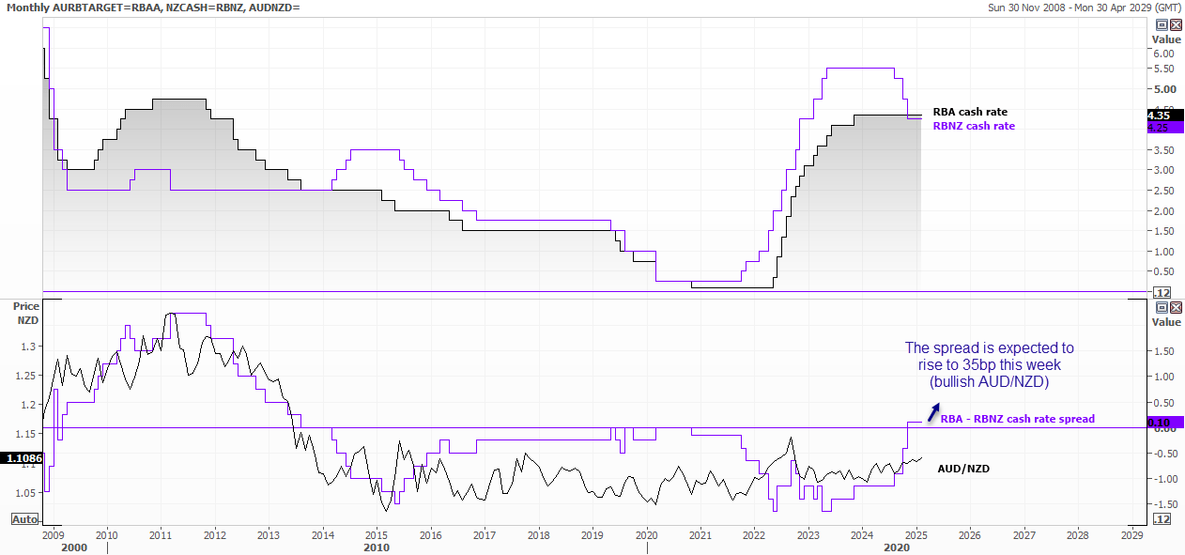This screenshot has width=1185, height=555.
Task: Click the Price NZD left axis header
Action: (x=26, y=313)
